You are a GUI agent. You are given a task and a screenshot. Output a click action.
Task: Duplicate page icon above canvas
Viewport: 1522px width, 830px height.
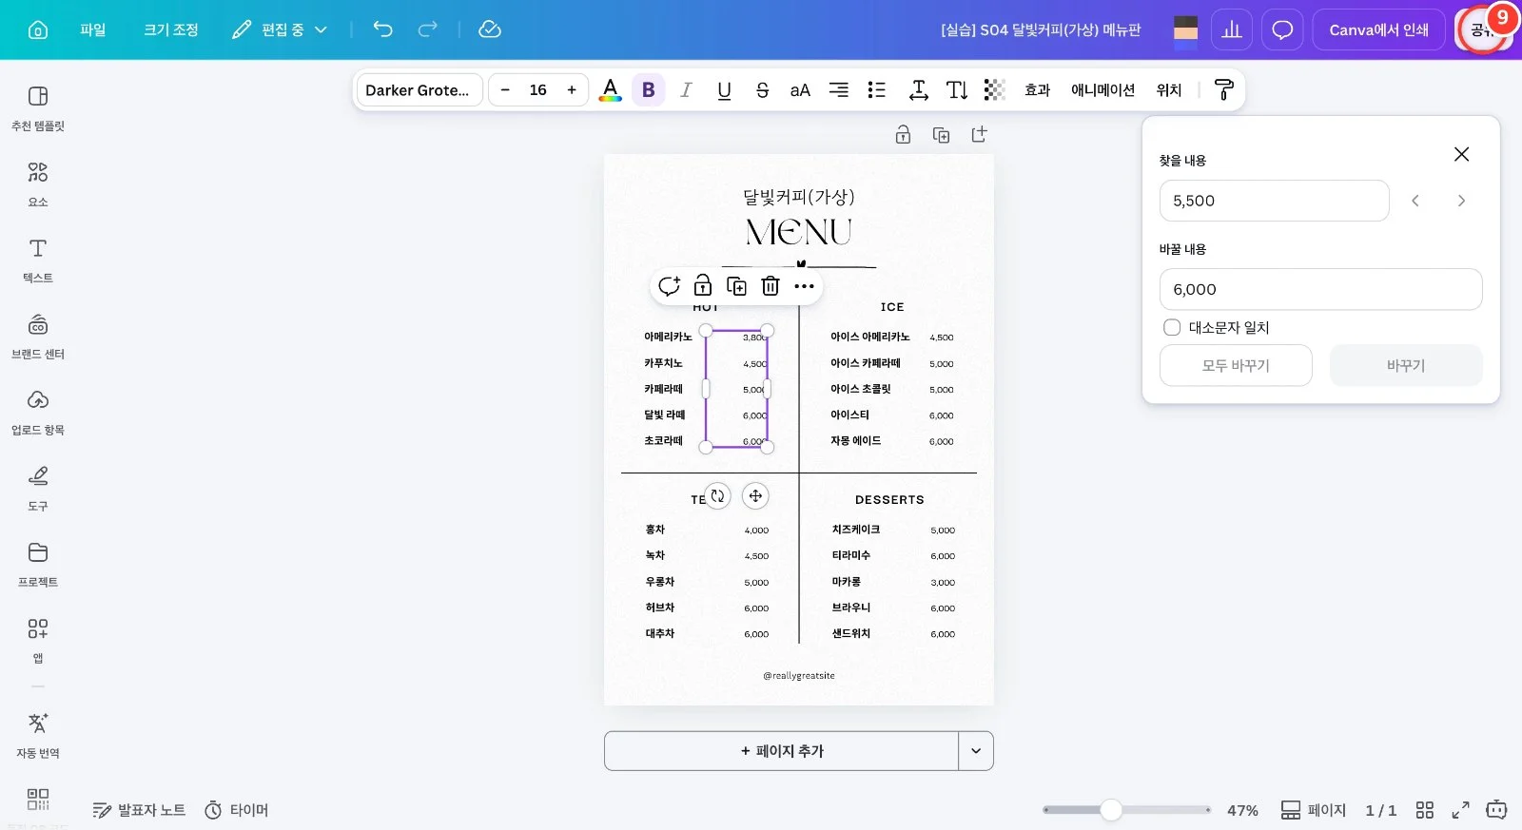(941, 135)
